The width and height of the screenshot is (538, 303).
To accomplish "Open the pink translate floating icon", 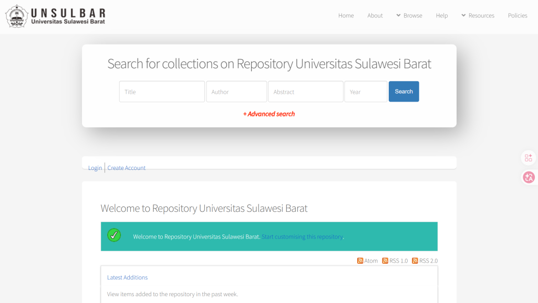I will pos(529,177).
